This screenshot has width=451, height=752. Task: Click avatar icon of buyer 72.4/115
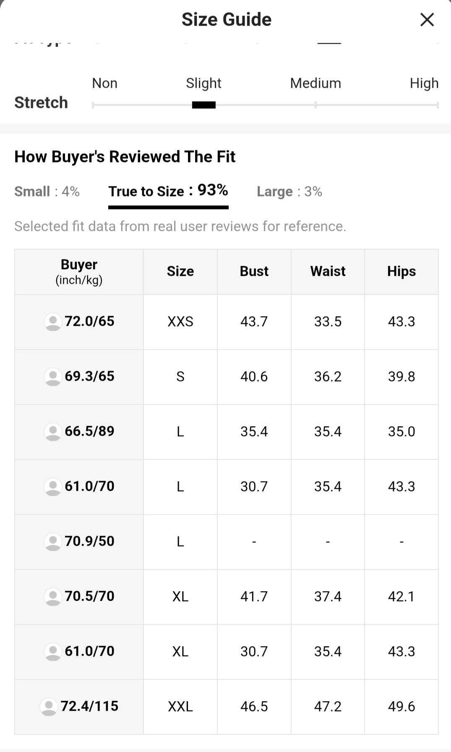[x=49, y=707]
